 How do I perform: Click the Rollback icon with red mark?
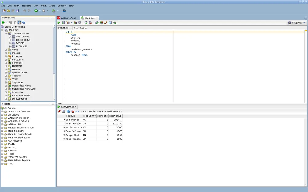click(x=91, y=23)
